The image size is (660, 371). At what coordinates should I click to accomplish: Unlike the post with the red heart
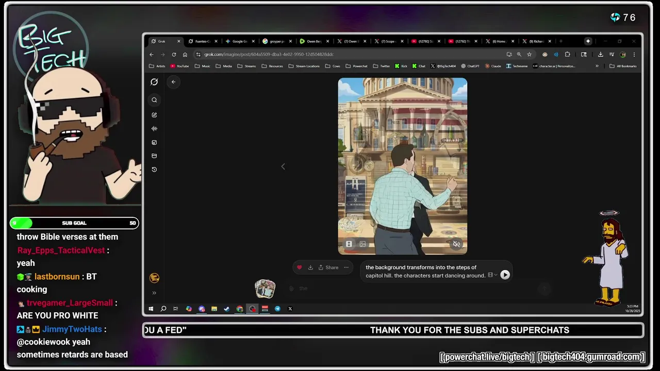click(299, 267)
